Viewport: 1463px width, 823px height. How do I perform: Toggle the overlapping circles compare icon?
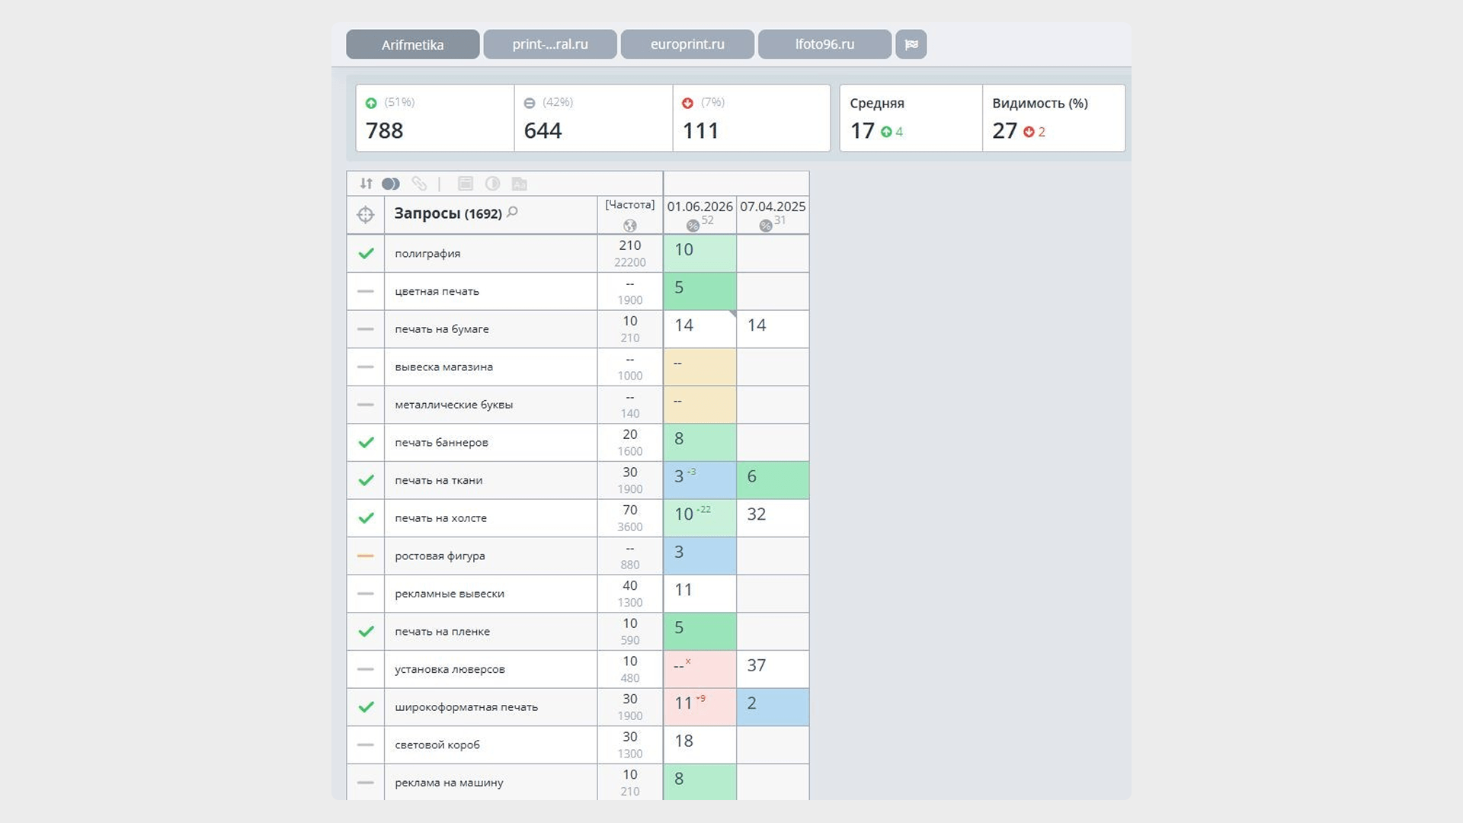[391, 184]
